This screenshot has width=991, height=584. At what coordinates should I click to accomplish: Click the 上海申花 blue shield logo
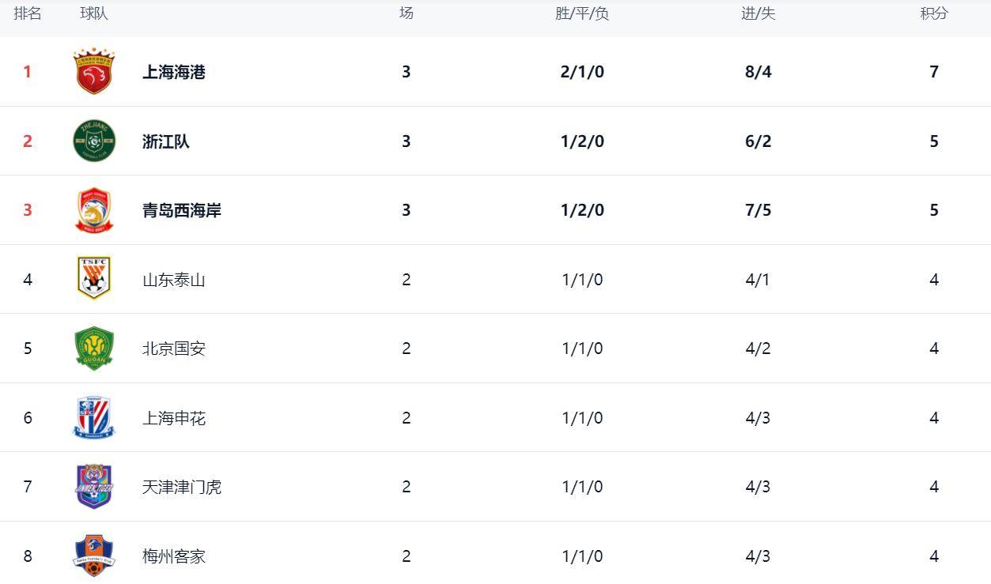[94, 417]
